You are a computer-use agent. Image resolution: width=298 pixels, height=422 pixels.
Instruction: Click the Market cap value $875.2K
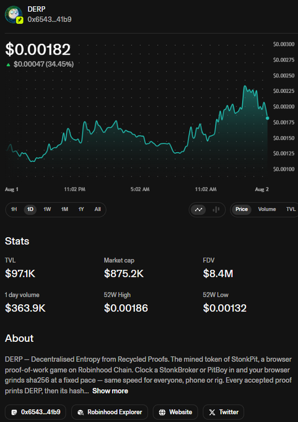click(124, 274)
